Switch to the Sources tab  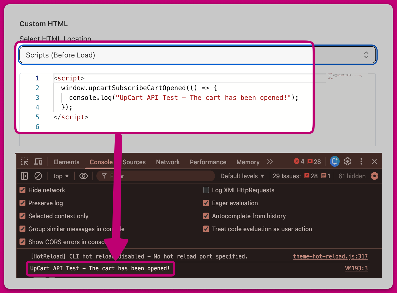(134, 162)
